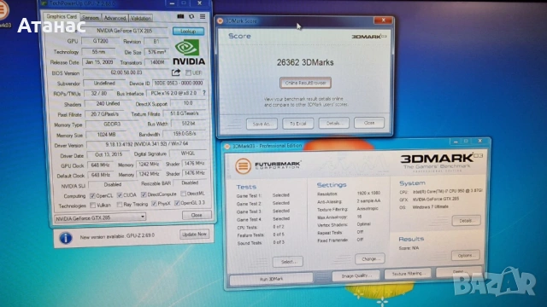Close the 3DMark Score window
547x307 pixels.
tap(383, 20)
